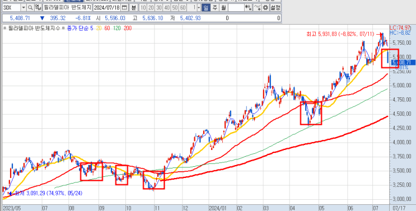
Task: Select the 월 monthly chart button
Action: [x=223, y=8]
